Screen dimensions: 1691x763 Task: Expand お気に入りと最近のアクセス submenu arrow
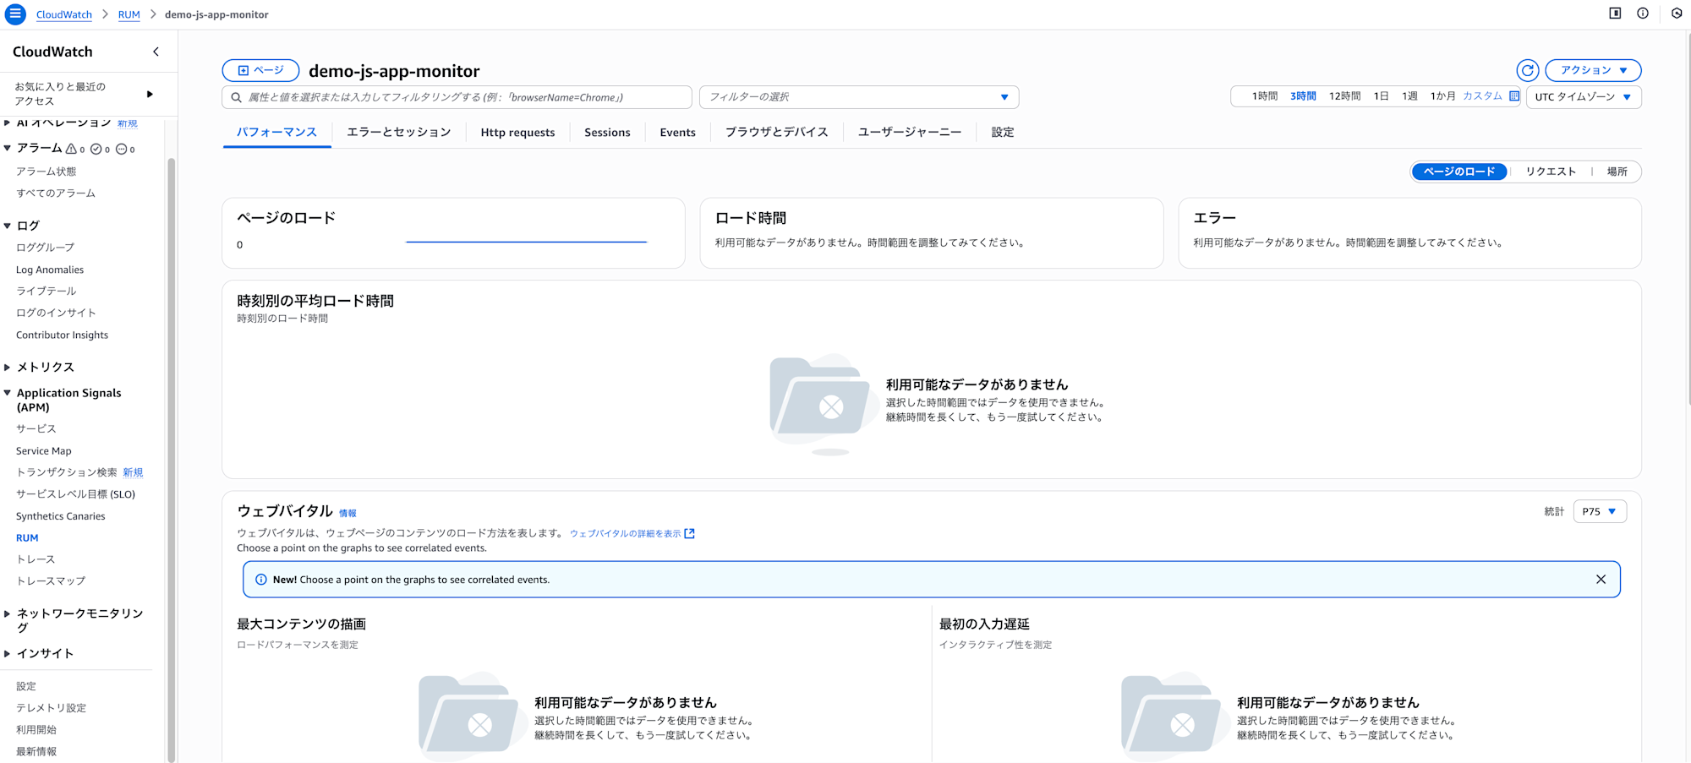(150, 94)
